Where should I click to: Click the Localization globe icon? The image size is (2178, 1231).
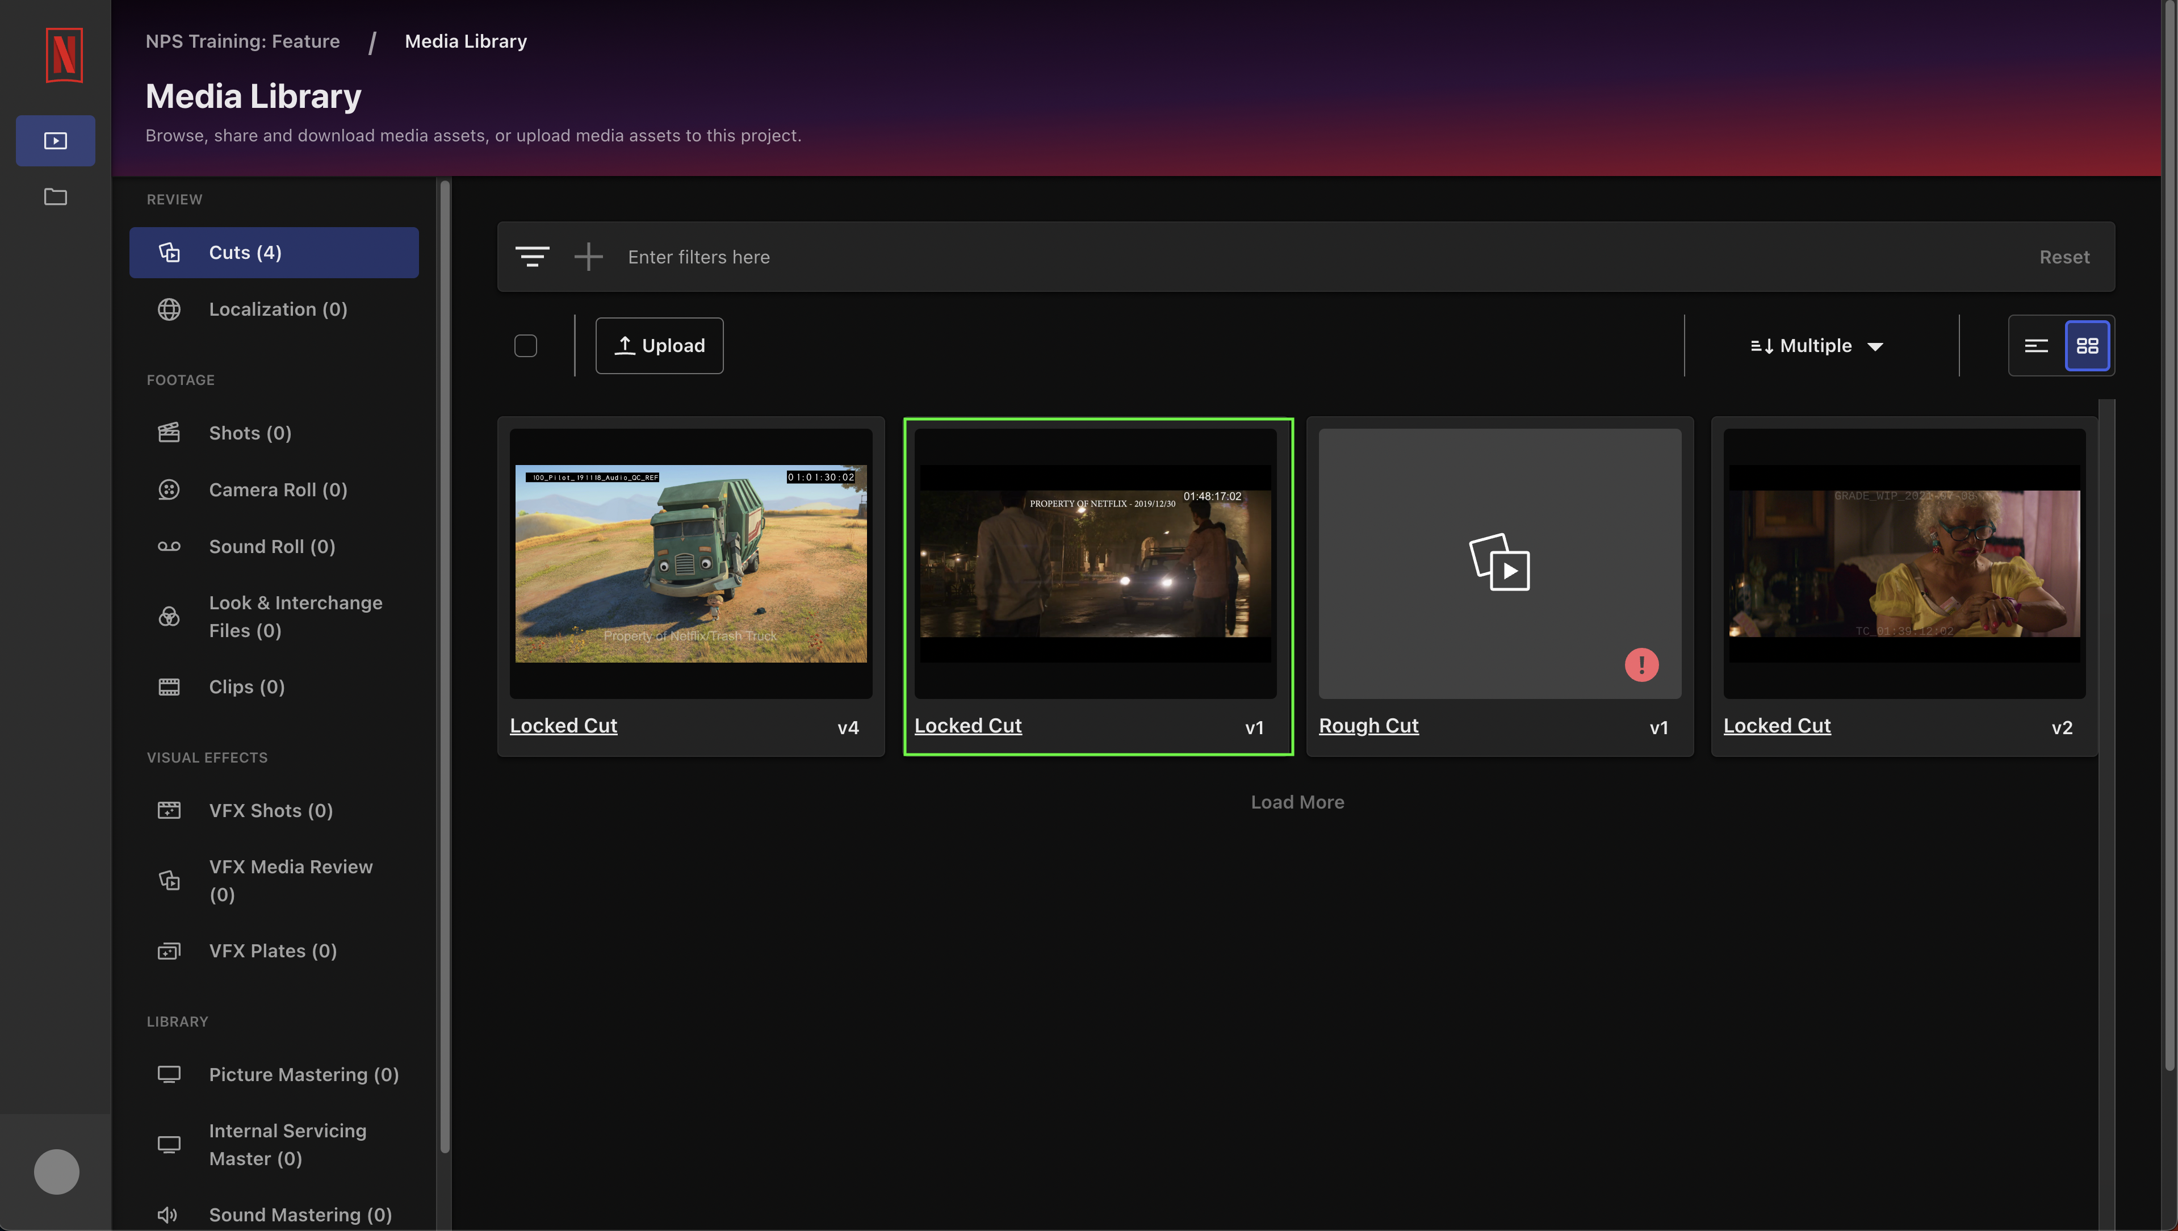click(x=169, y=309)
